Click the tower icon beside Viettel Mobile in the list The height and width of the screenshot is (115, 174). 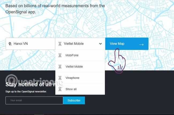point(60,67)
